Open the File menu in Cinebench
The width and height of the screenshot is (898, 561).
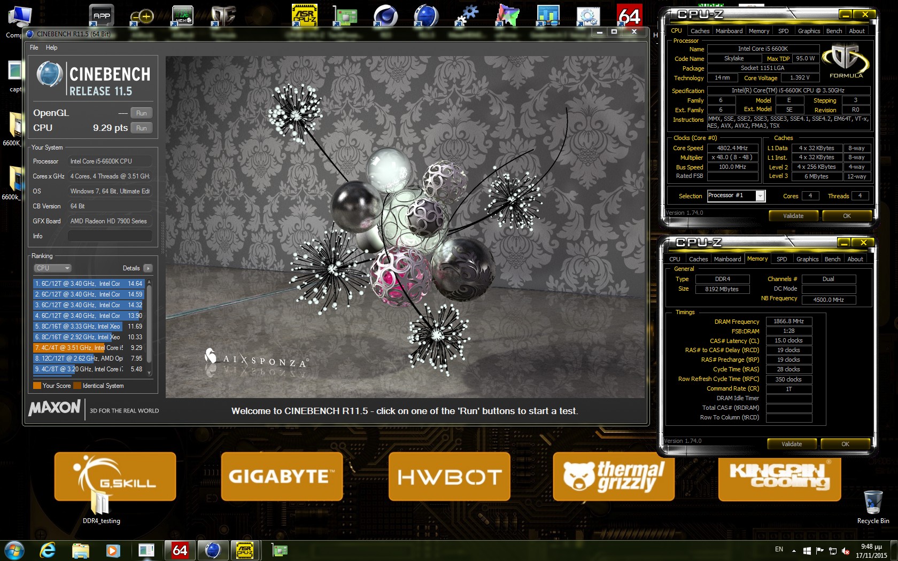(x=34, y=48)
